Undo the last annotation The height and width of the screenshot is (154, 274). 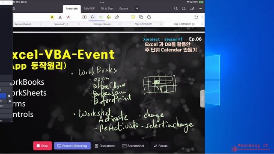click(196, 17)
